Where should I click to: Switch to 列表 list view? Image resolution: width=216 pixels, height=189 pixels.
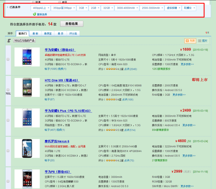[x=190, y=41]
